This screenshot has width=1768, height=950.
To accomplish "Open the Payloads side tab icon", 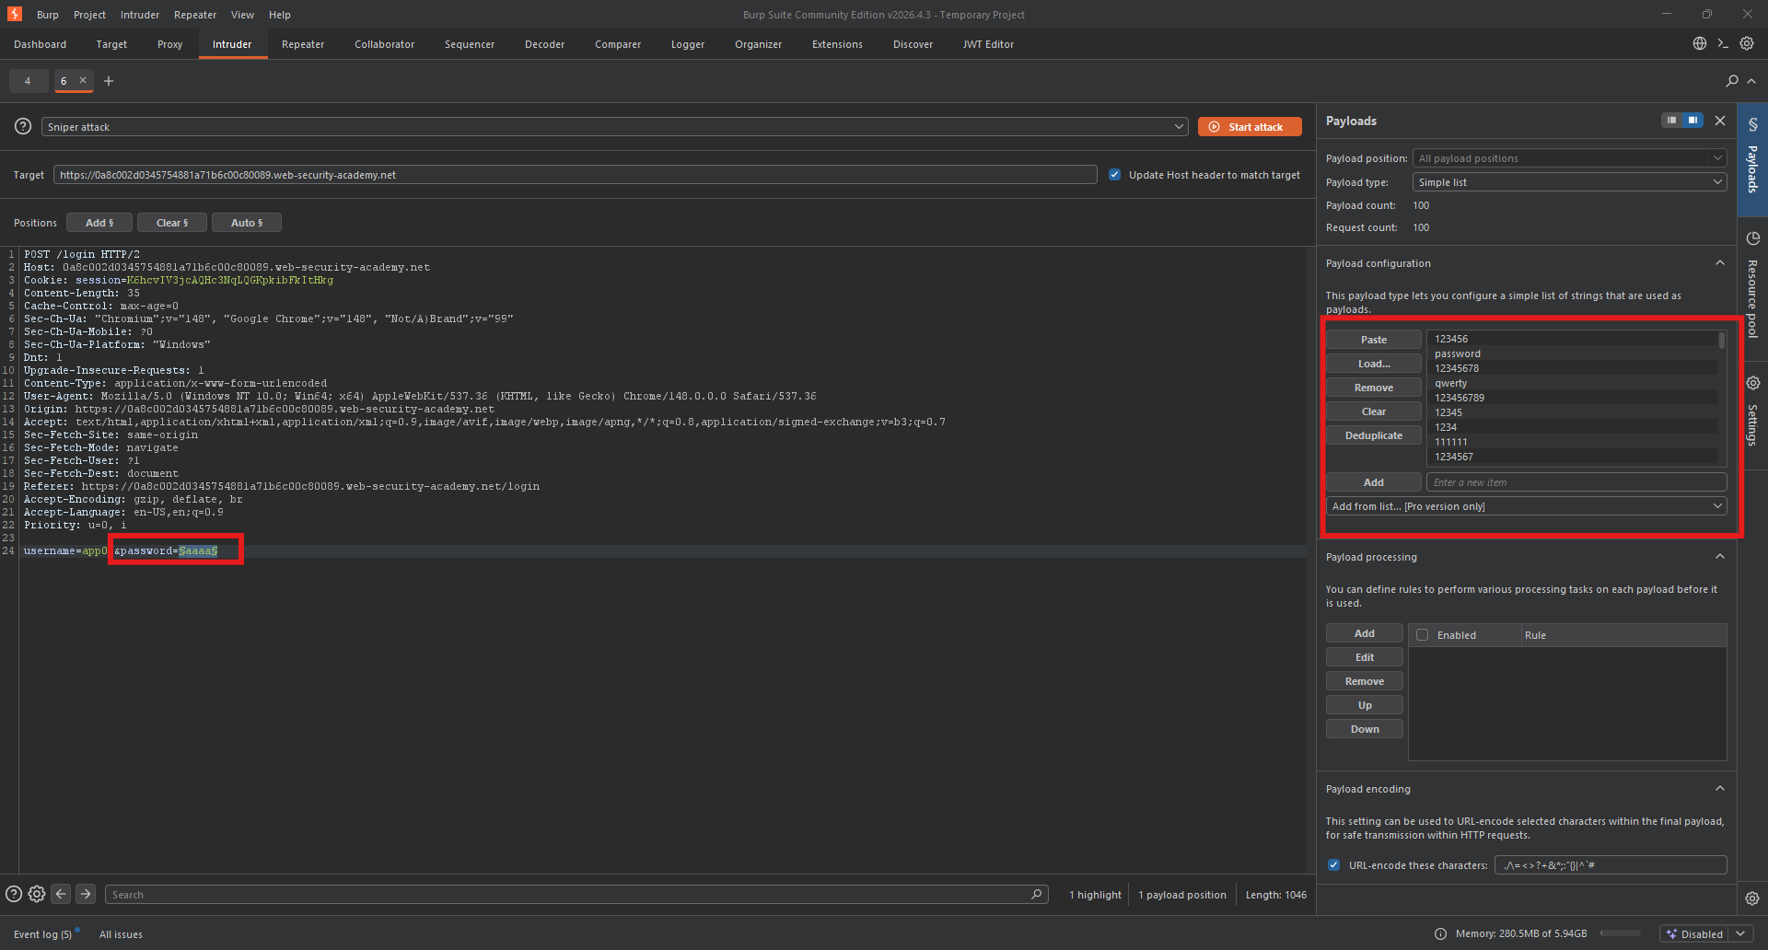I will [x=1753, y=124].
